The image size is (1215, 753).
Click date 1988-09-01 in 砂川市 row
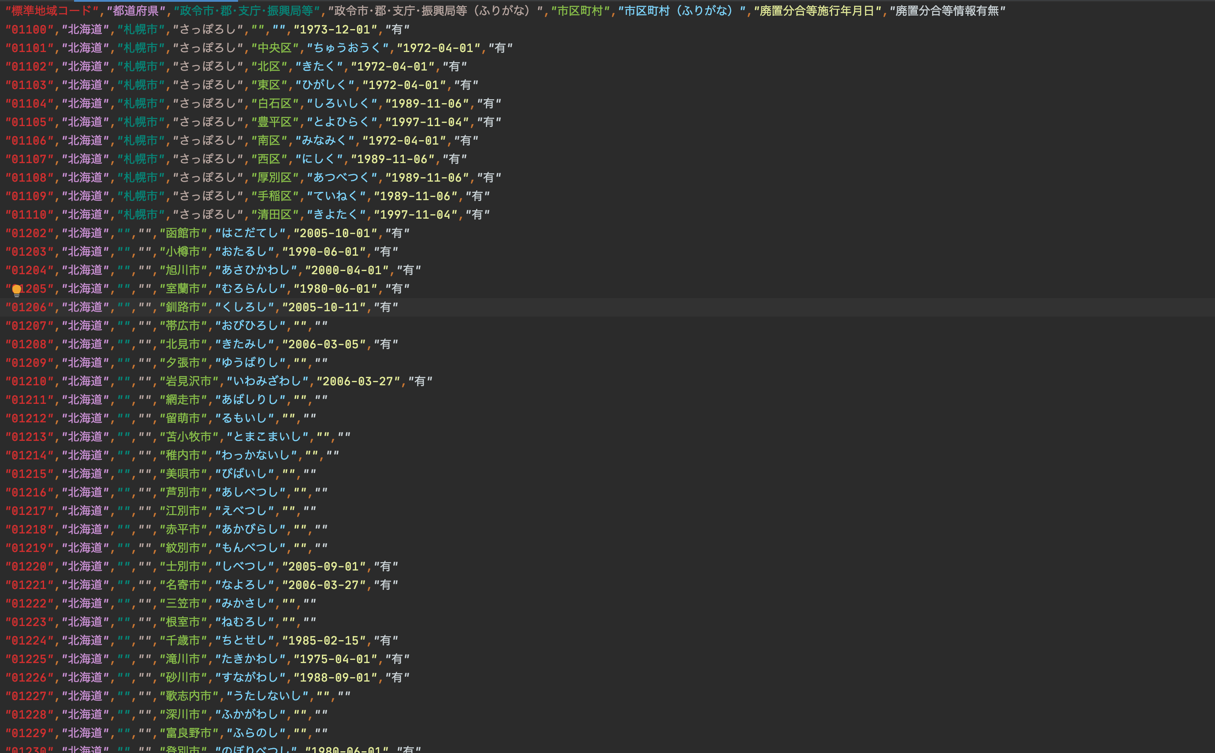[x=335, y=677]
